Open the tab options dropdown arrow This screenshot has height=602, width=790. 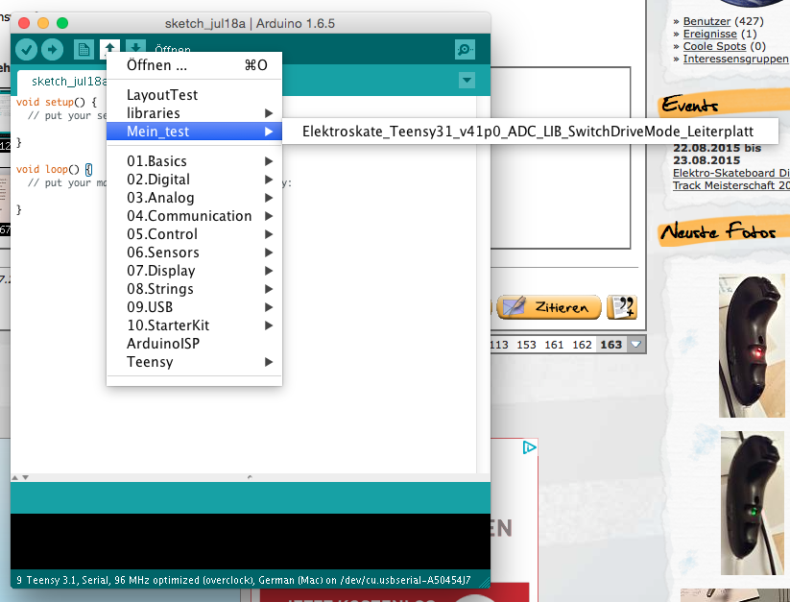pos(467,80)
